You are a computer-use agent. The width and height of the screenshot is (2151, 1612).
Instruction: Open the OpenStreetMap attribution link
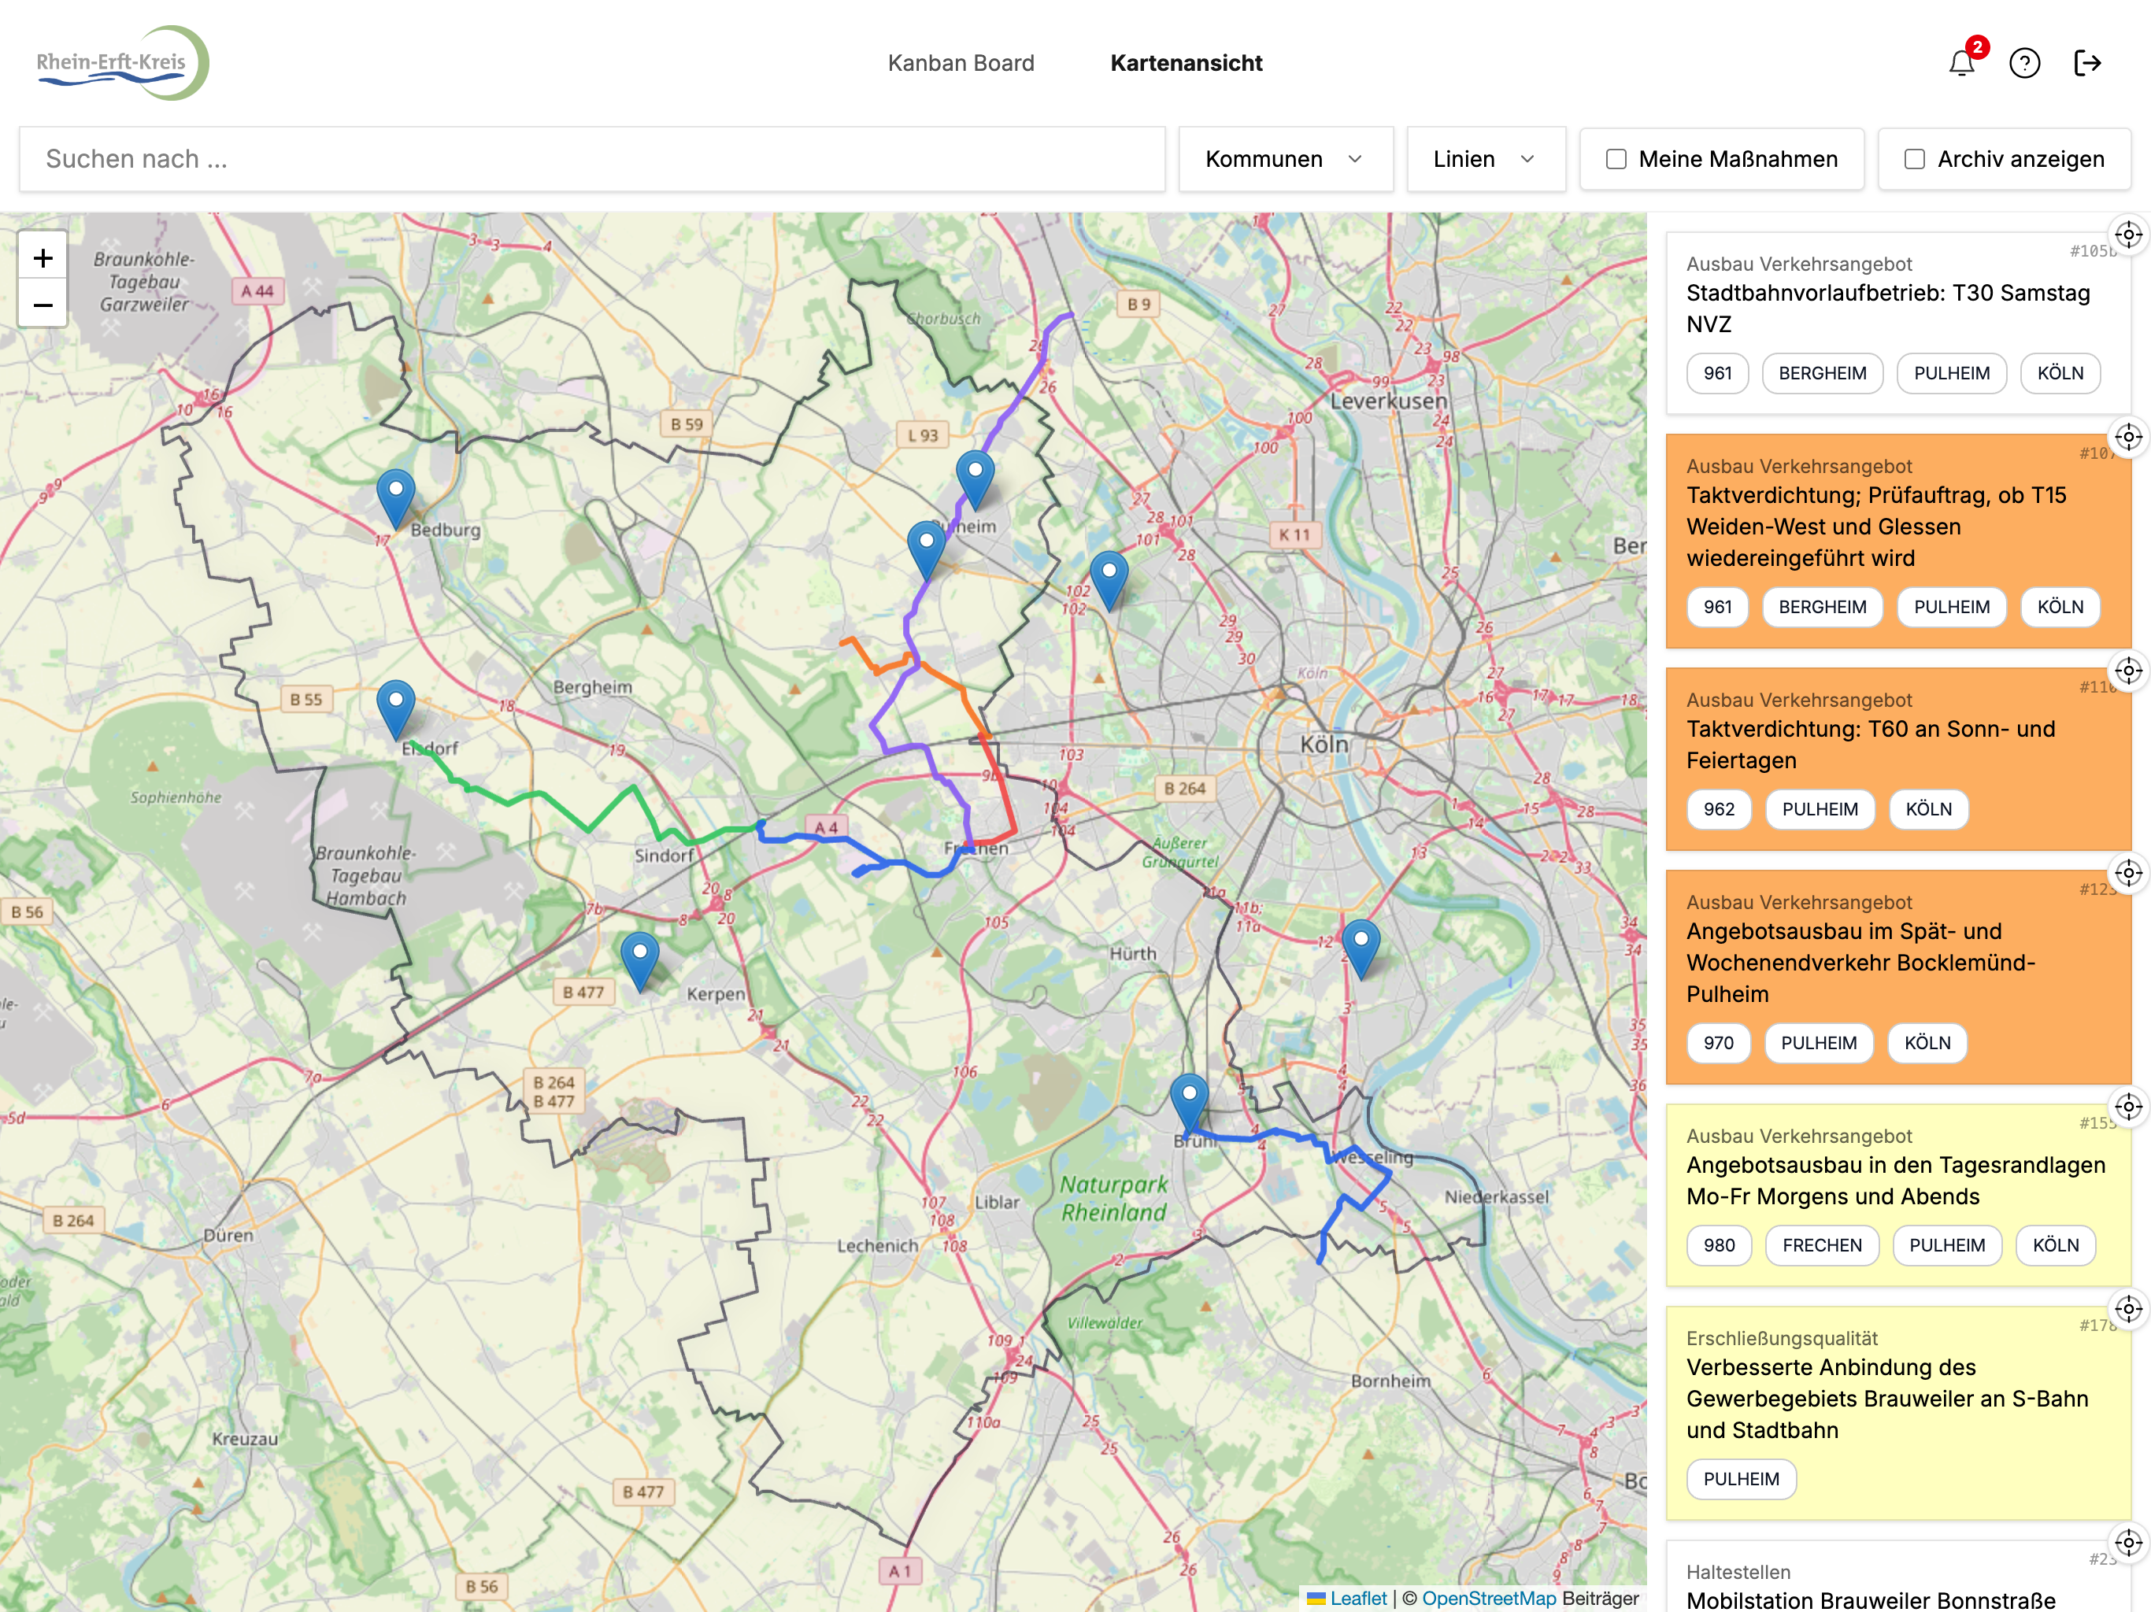pyautogui.click(x=1488, y=1599)
